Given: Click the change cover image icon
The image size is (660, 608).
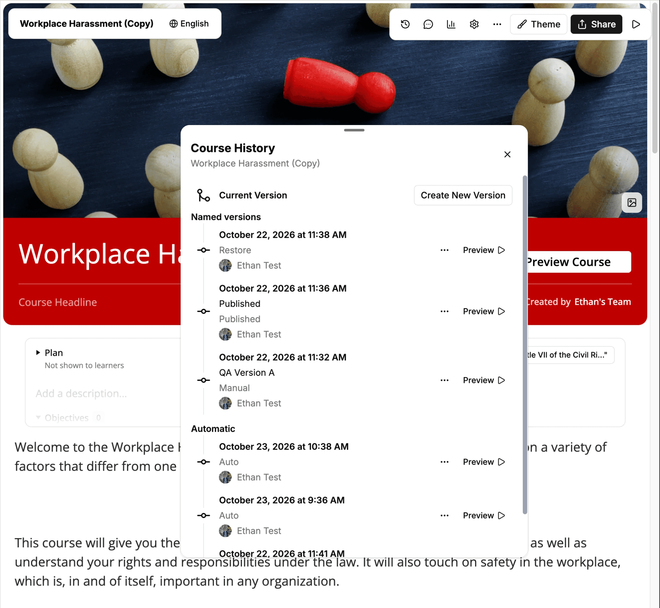Looking at the screenshot, I should (632, 203).
